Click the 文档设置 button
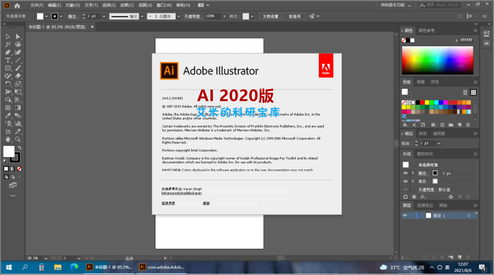This screenshot has height=275, width=494. click(x=270, y=16)
